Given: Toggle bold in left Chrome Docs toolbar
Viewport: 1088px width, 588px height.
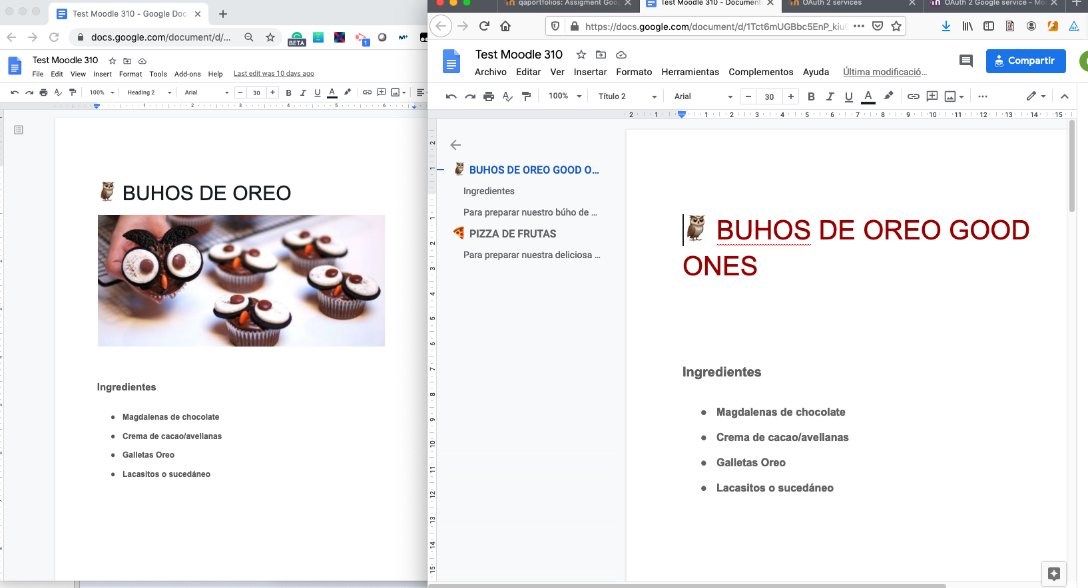Looking at the screenshot, I should click(288, 92).
